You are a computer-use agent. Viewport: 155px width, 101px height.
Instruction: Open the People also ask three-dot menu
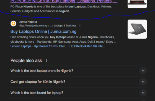click(x=46, y=61)
